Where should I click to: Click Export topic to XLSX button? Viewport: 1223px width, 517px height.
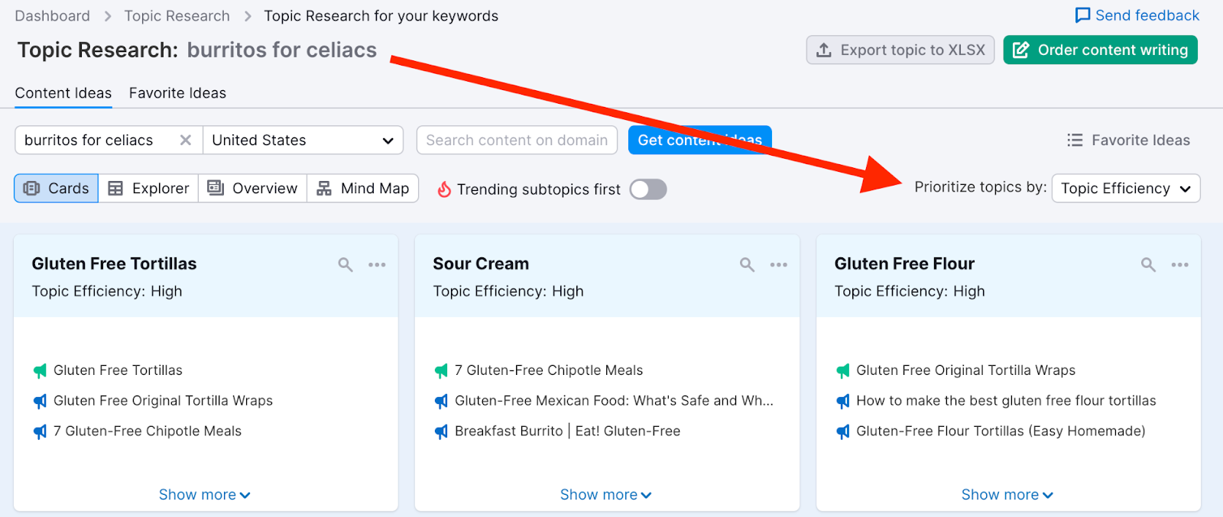[x=900, y=50]
